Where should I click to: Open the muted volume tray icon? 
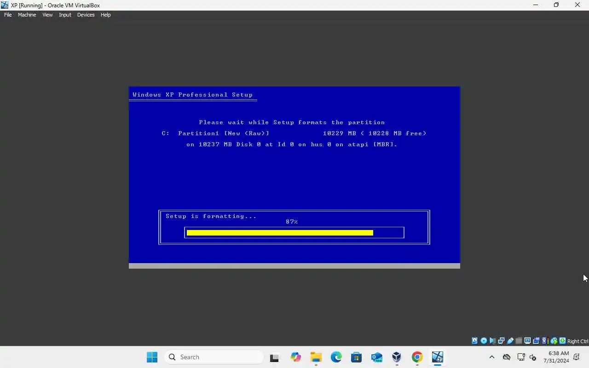533,357
